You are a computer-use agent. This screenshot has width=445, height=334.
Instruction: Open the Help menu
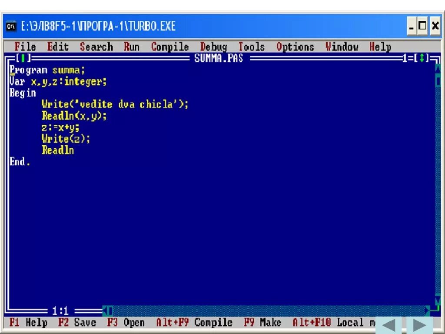click(x=380, y=47)
